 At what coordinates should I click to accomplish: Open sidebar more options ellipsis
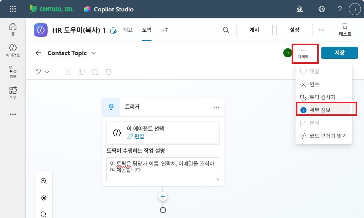coord(13,114)
